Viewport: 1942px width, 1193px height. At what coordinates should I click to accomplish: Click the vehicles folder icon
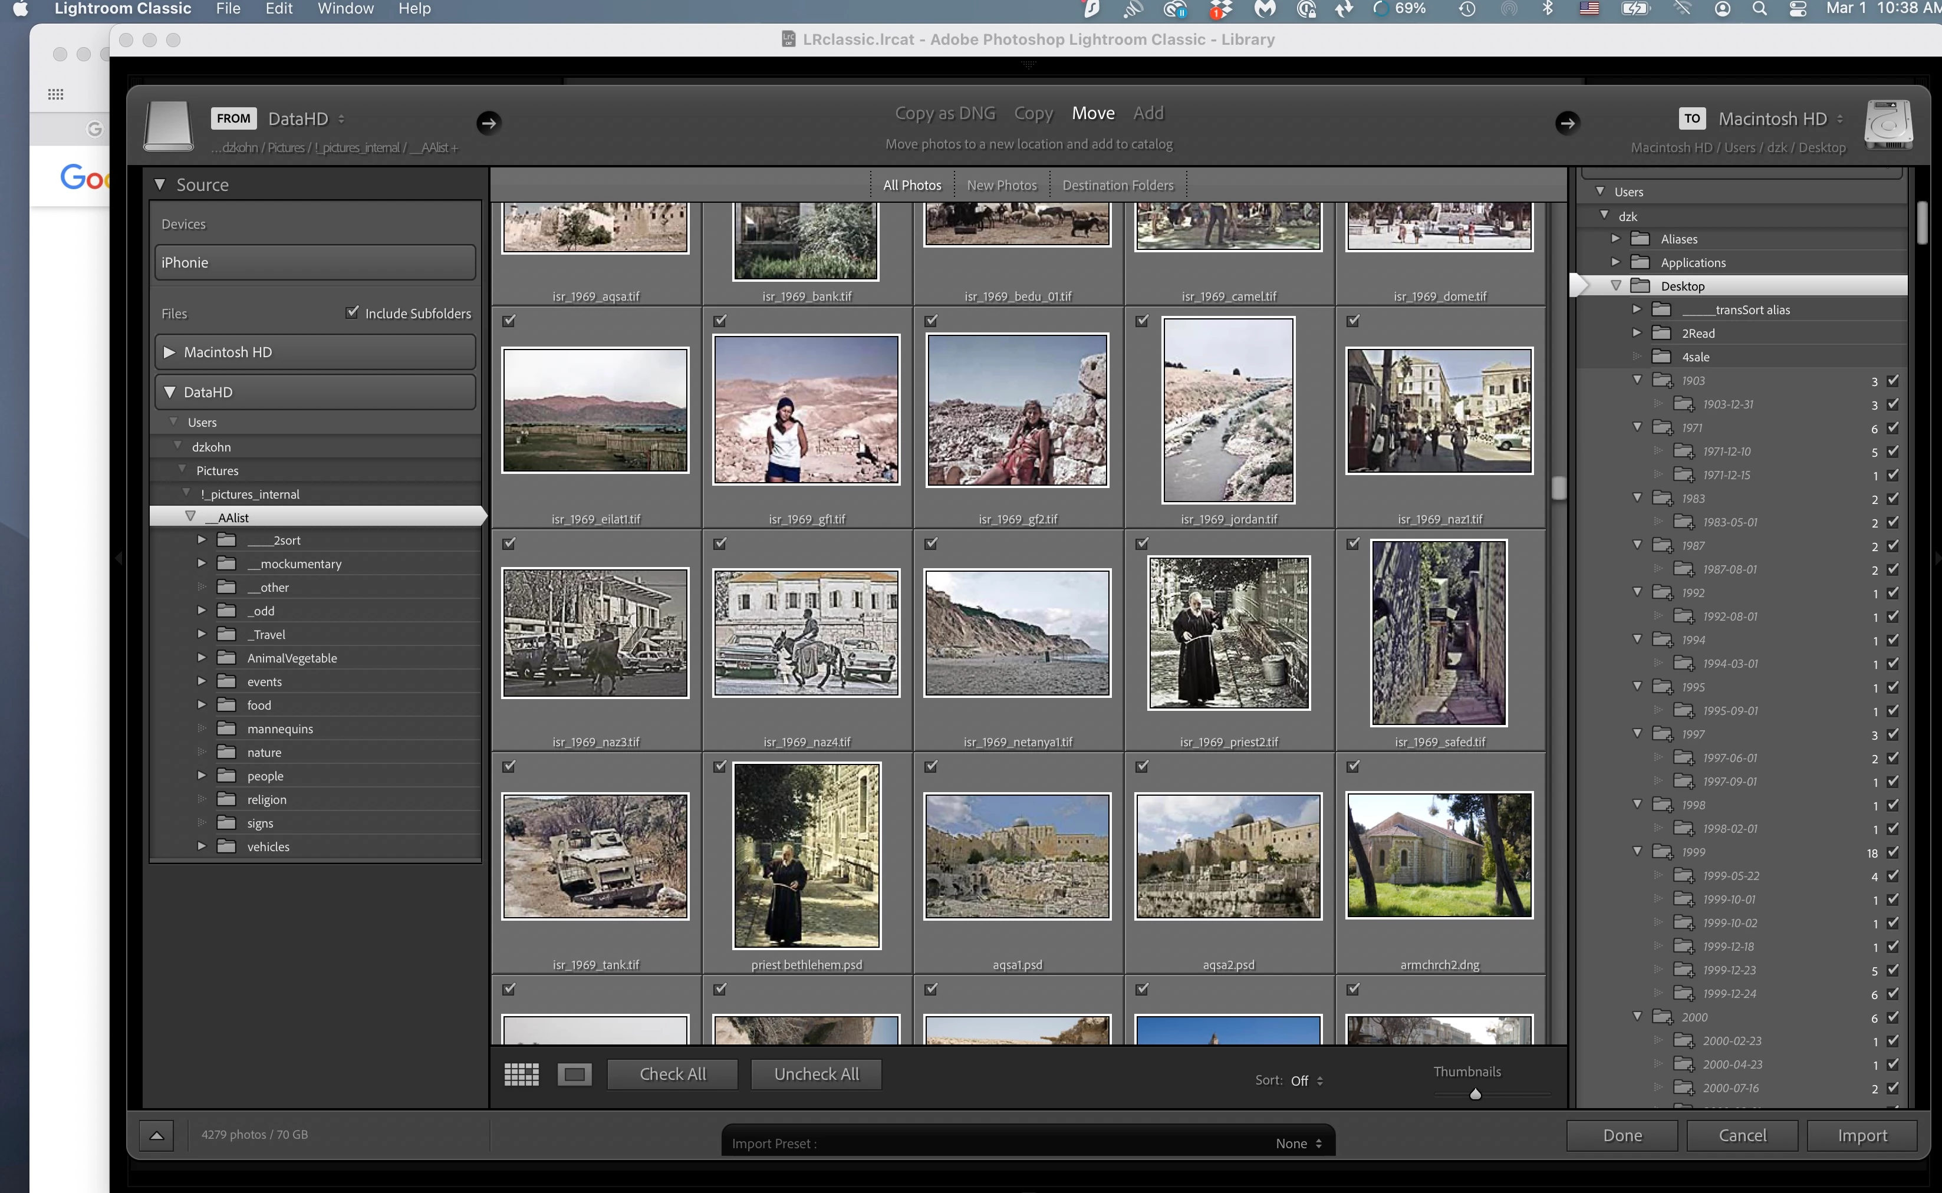[x=226, y=846]
